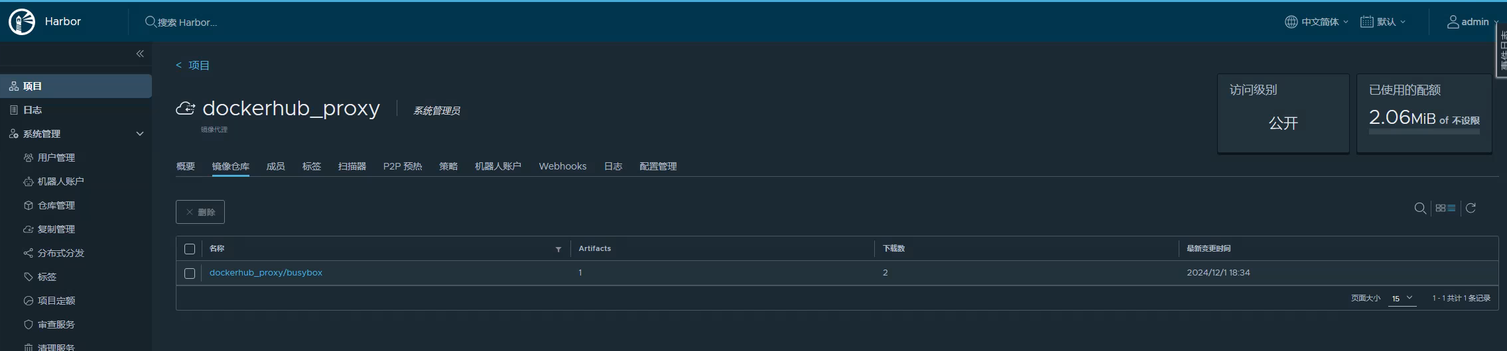Go back via the < 项目 link
The width and height of the screenshot is (1507, 351).
pos(192,65)
